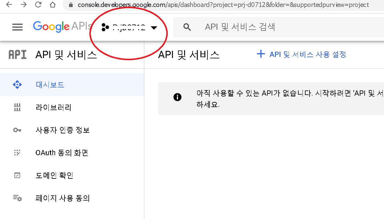Click the API logo icon in sidebar header
The width and height of the screenshot is (384, 219).
tap(17, 55)
